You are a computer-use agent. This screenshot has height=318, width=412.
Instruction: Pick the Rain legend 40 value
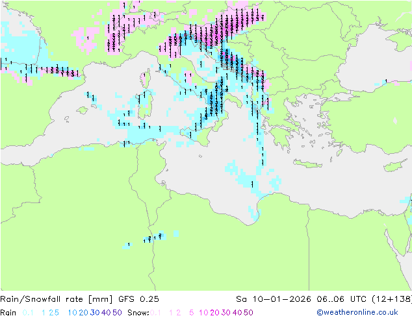(x=106, y=313)
